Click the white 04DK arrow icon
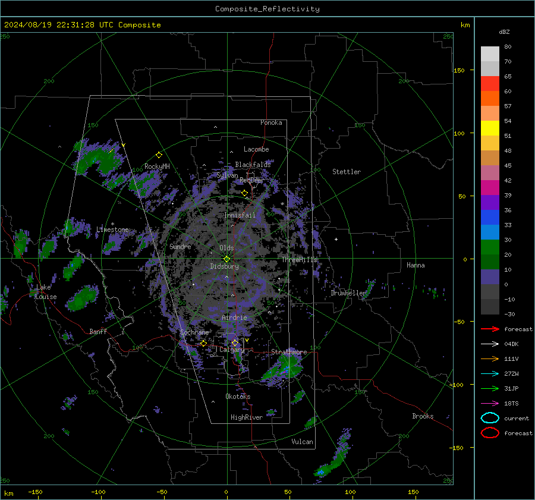The height and width of the screenshot is (500, 535). pos(490,344)
